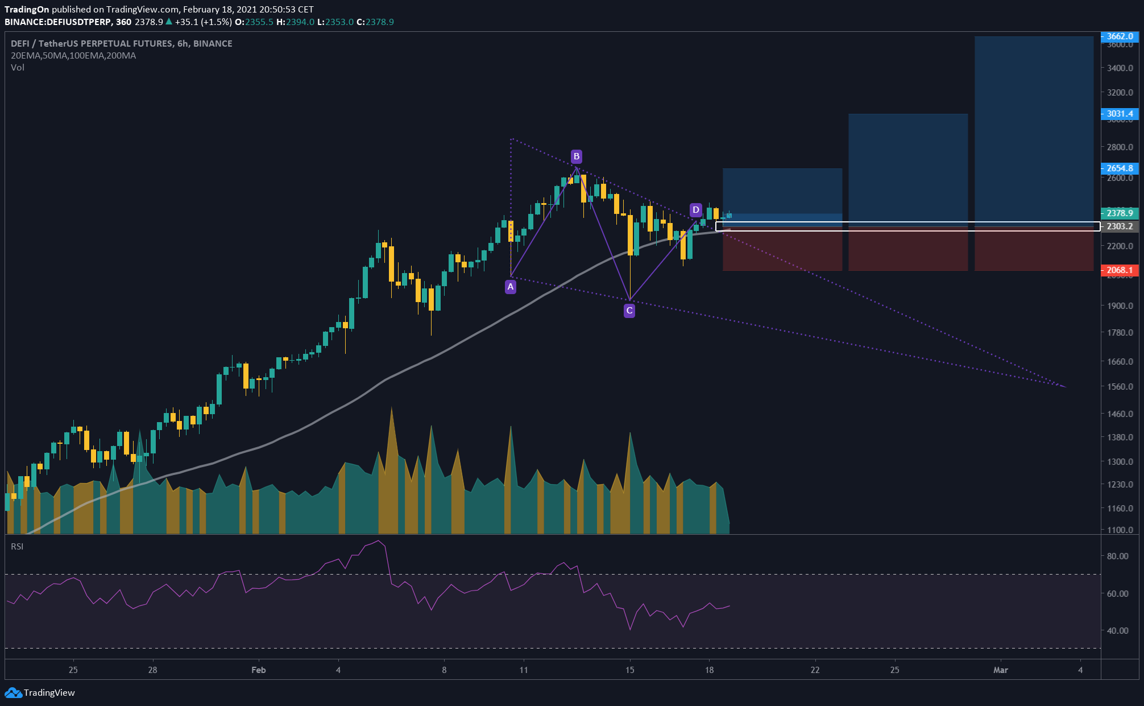The width and height of the screenshot is (1144, 706).
Task: Click the 3031.4 target price label
Action: pyautogui.click(x=1120, y=114)
